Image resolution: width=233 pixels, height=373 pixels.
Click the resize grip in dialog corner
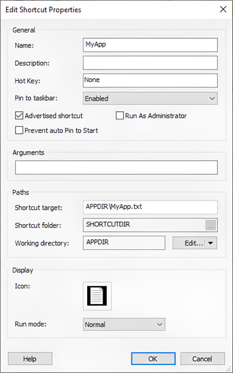click(228, 369)
